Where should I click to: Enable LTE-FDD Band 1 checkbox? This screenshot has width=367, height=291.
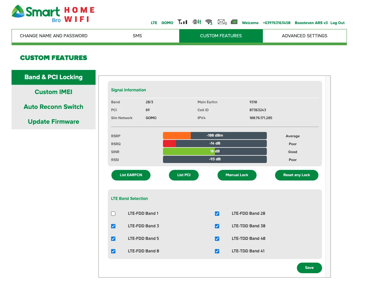(x=113, y=214)
